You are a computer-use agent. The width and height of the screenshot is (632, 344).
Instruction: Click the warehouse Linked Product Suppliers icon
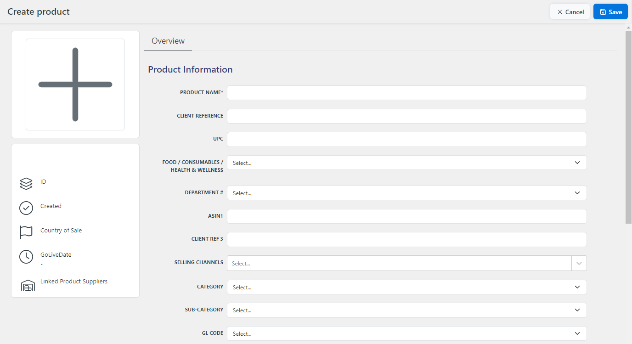pyautogui.click(x=28, y=285)
